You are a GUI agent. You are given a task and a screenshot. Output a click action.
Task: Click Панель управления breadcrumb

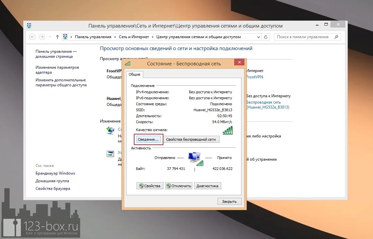93,37
